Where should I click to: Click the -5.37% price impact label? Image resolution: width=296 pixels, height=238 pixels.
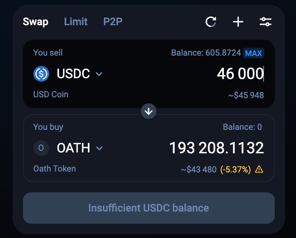pyautogui.click(x=236, y=169)
